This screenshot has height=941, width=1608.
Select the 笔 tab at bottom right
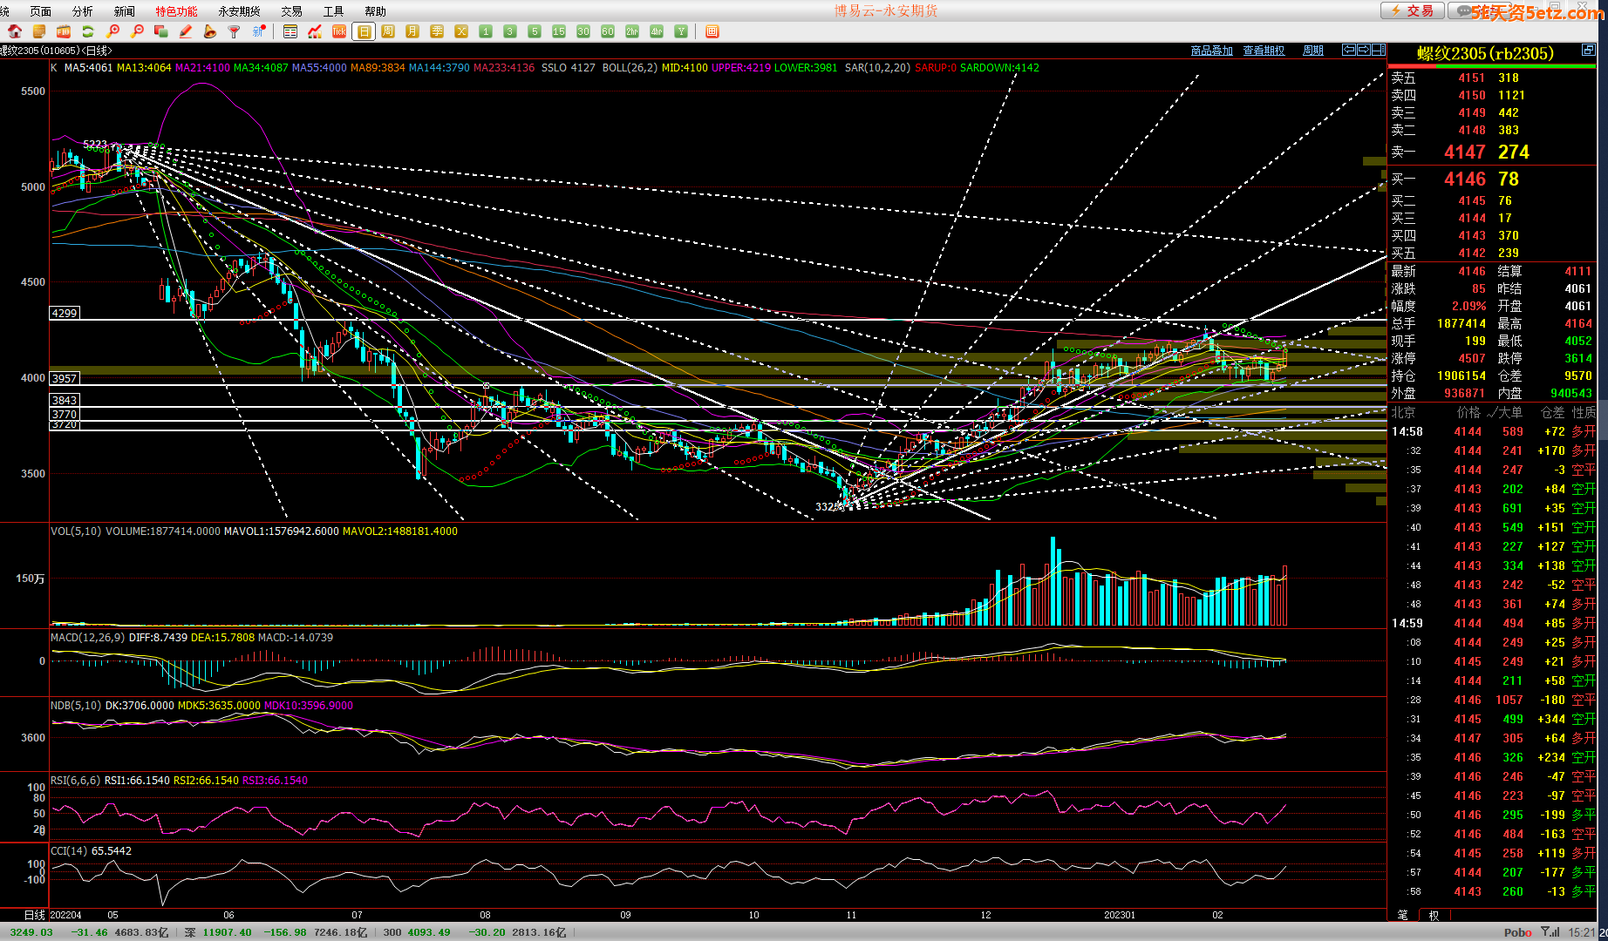(1402, 915)
